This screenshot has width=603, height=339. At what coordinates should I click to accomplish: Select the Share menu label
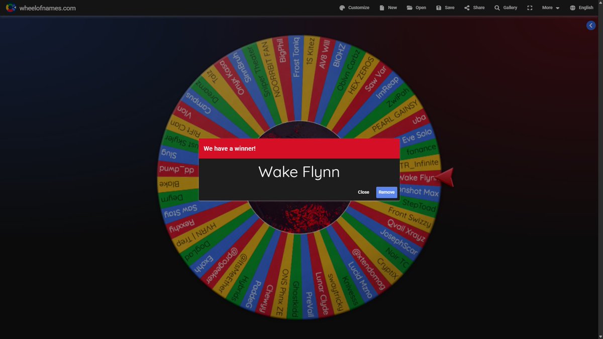(479, 8)
